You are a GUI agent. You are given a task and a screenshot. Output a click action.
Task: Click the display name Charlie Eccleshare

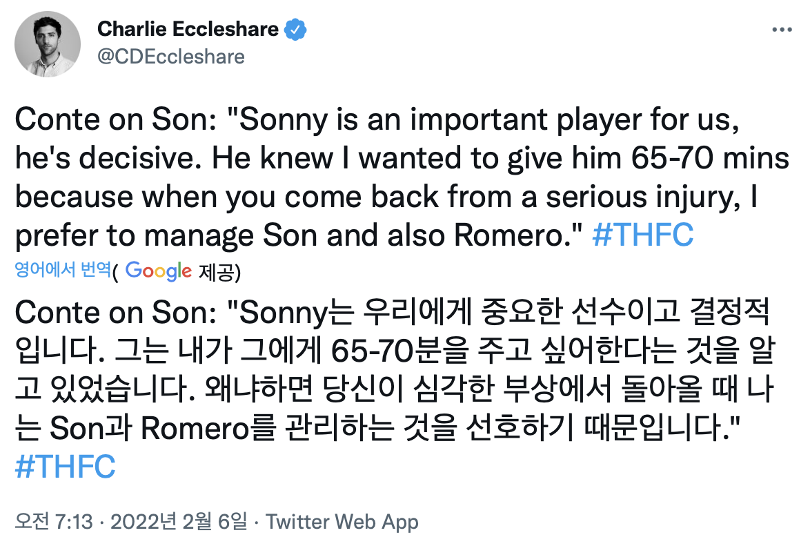coord(188,30)
